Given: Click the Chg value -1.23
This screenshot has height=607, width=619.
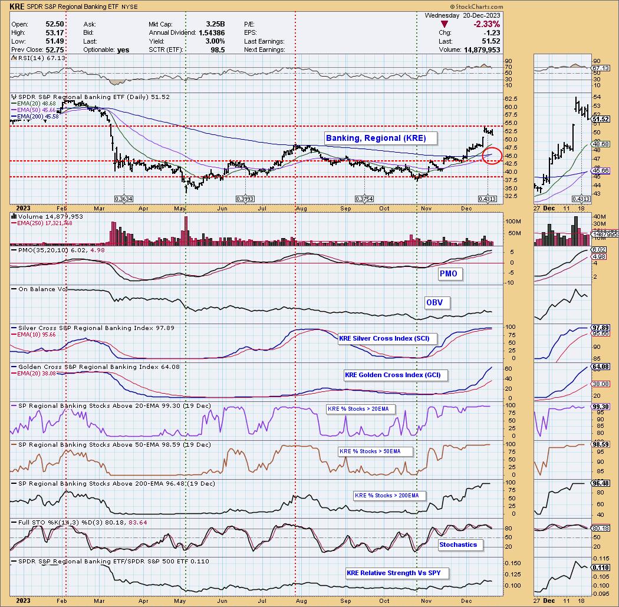Looking at the screenshot, I should pos(492,33).
